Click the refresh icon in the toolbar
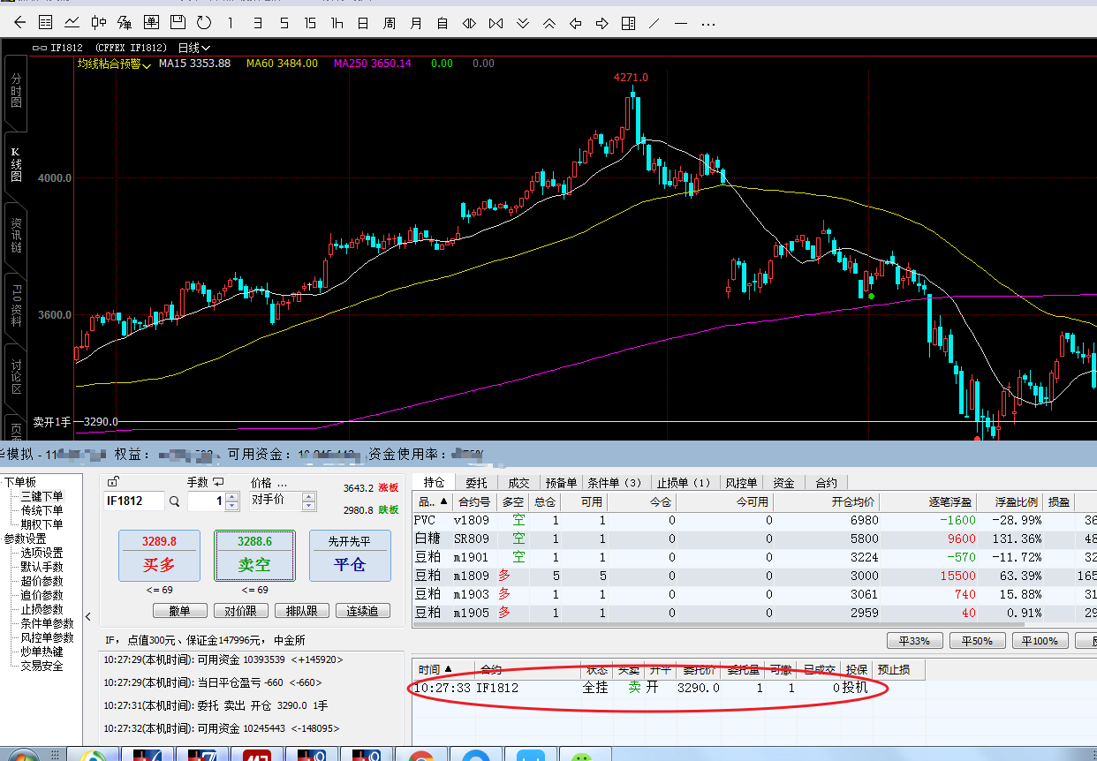This screenshot has width=1097, height=761. click(204, 22)
